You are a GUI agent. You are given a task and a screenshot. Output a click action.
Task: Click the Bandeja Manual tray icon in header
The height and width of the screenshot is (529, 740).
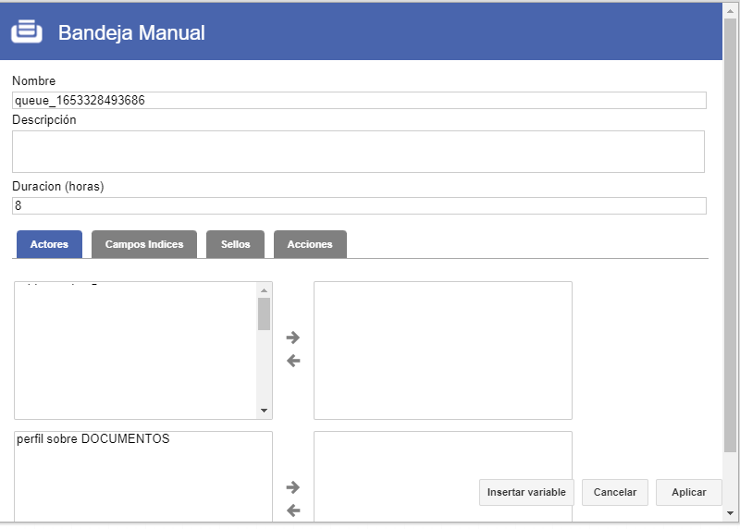[x=27, y=31]
